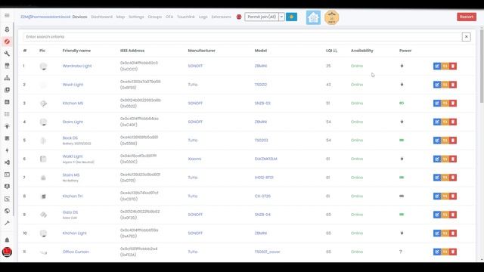Click Online status for Wardrobe Light row
Image resolution: width=484 pixels, height=272 pixels.
(357, 66)
